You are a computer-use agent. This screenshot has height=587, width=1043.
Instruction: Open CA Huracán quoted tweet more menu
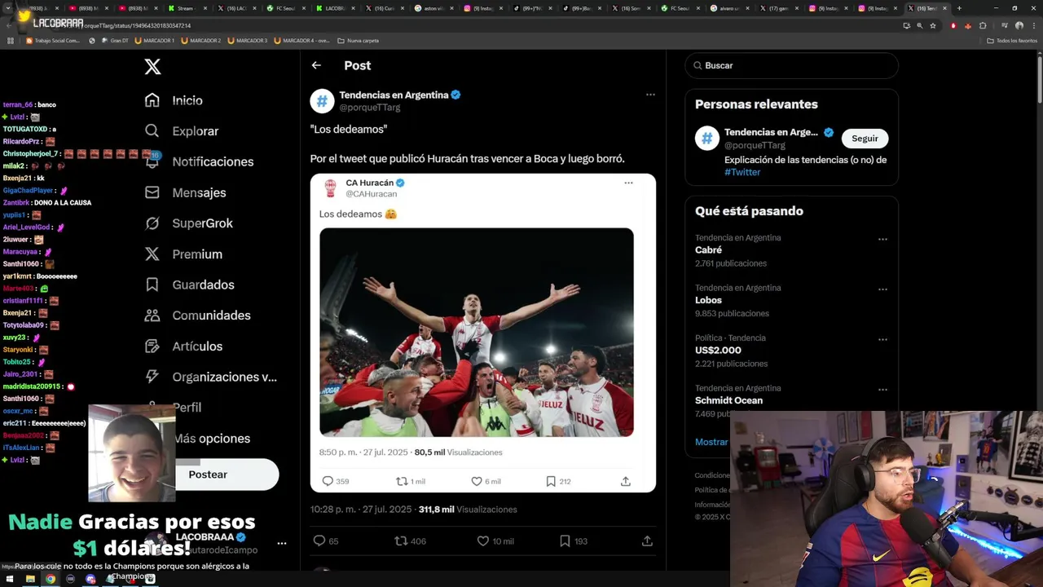click(628, 183)
